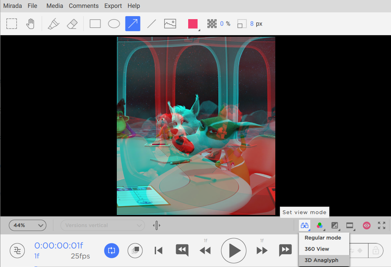Choose the straight line tool
This screenshot has height=267, width=391.
[152, 24]
